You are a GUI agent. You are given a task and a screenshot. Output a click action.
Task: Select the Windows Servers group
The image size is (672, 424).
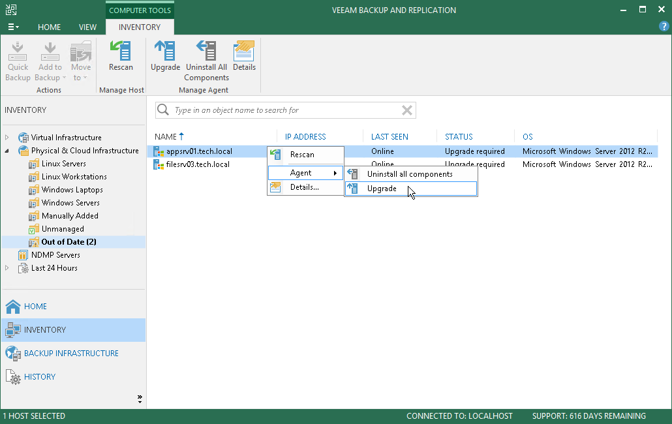pyautogui.click(x=70, y=203)
